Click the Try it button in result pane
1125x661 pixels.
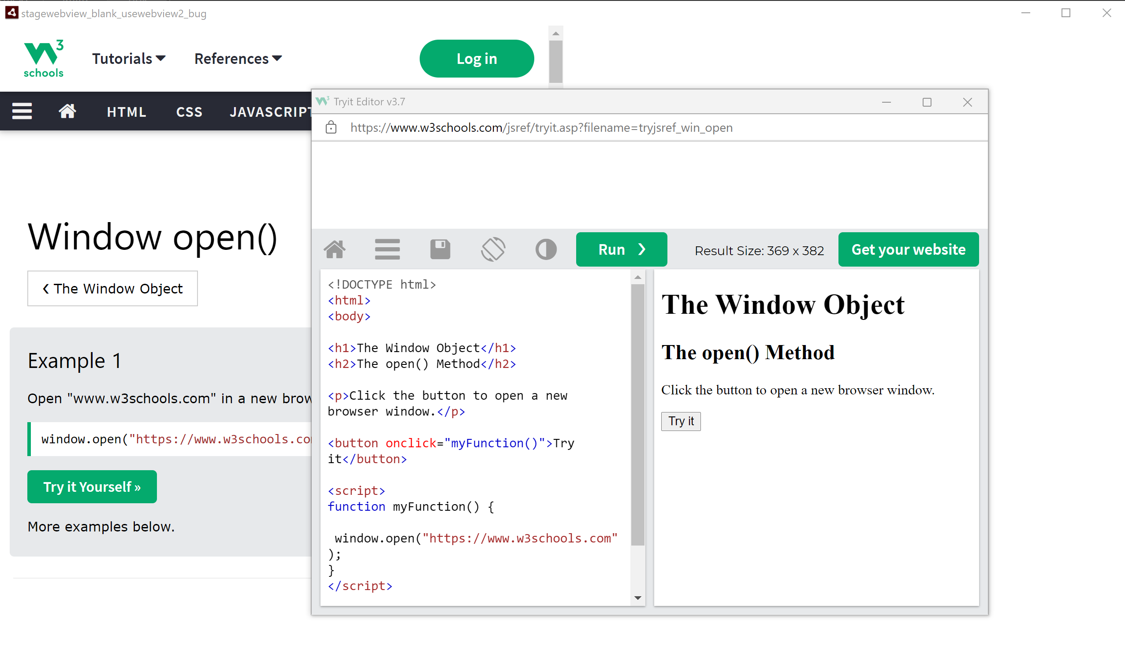(x=680, y=421)
